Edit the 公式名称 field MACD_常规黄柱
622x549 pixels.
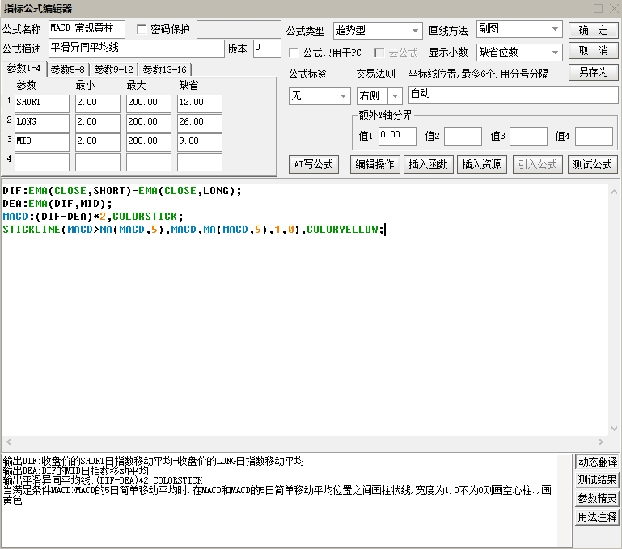[87, 29]
